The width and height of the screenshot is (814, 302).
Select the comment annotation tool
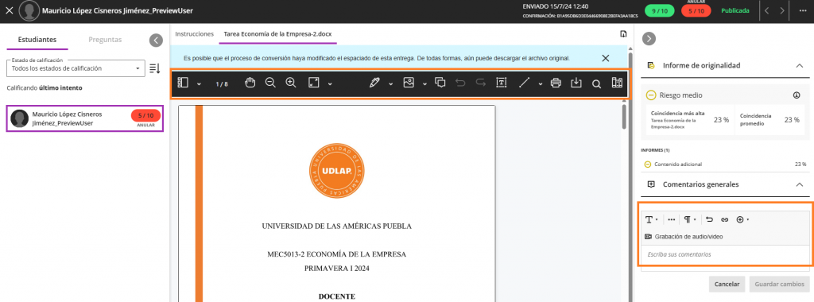click(440, 83)
